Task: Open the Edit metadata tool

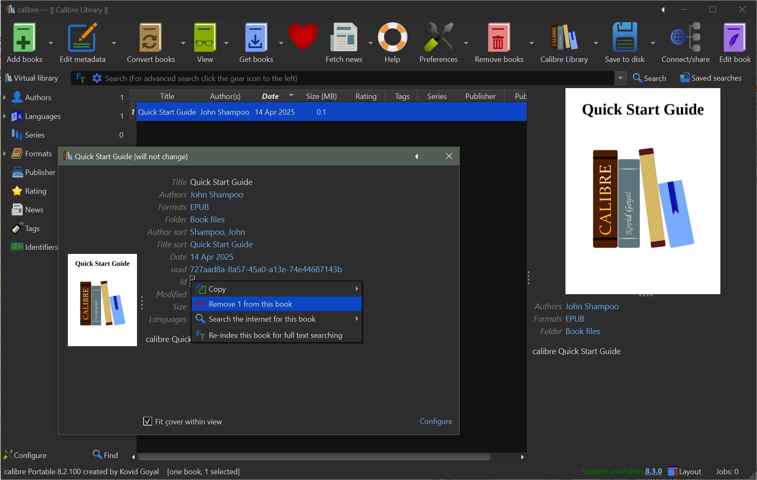Action: 82,38
